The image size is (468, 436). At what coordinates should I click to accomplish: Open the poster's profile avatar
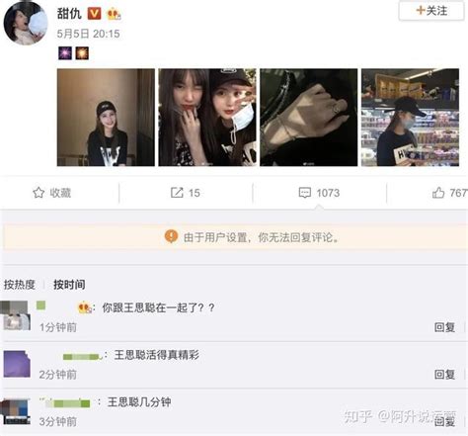click(26, 23)
